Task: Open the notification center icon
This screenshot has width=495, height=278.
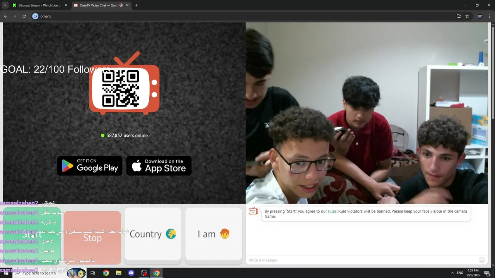Action: pos(487,273)
